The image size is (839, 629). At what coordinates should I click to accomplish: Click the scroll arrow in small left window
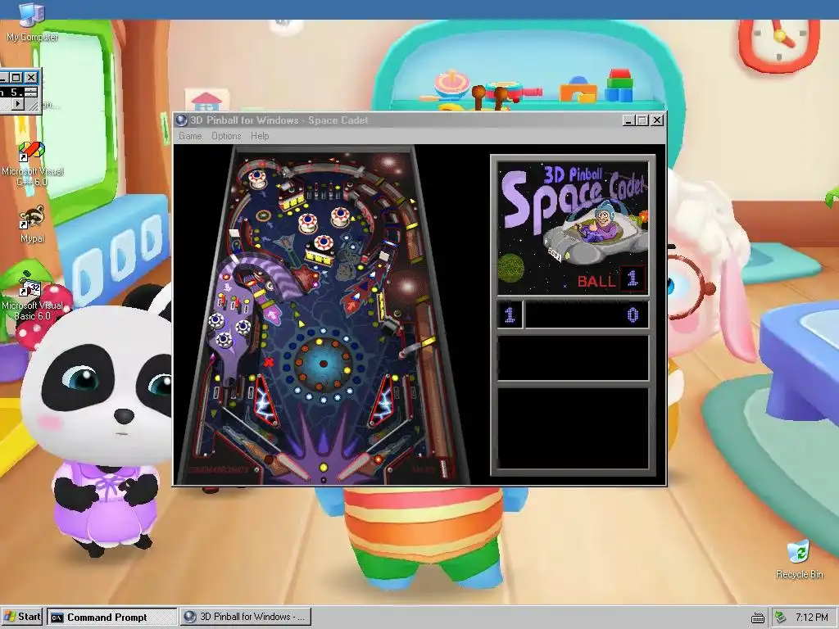pos(18,104)
